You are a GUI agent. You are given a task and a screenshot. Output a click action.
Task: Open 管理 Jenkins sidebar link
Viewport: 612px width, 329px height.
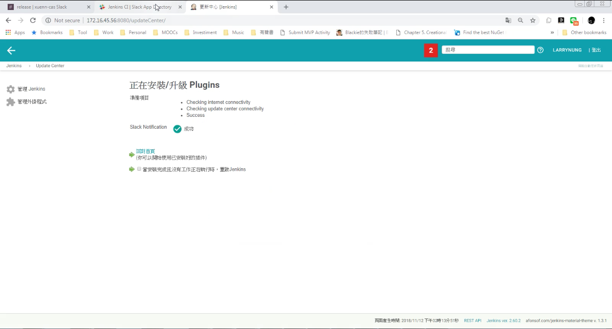point(31,89)
